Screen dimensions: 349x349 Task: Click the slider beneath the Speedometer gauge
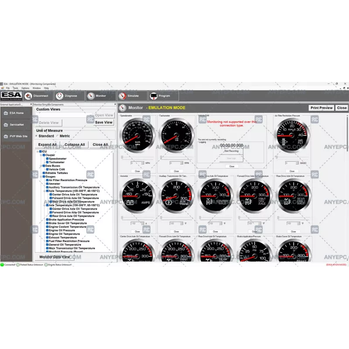[137, 156]
